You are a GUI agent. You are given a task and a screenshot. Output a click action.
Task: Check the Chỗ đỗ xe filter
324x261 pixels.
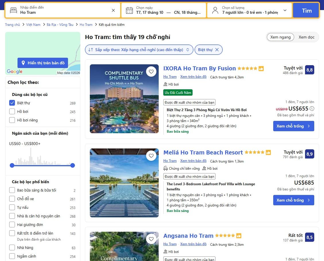click(x=12, y=199)
